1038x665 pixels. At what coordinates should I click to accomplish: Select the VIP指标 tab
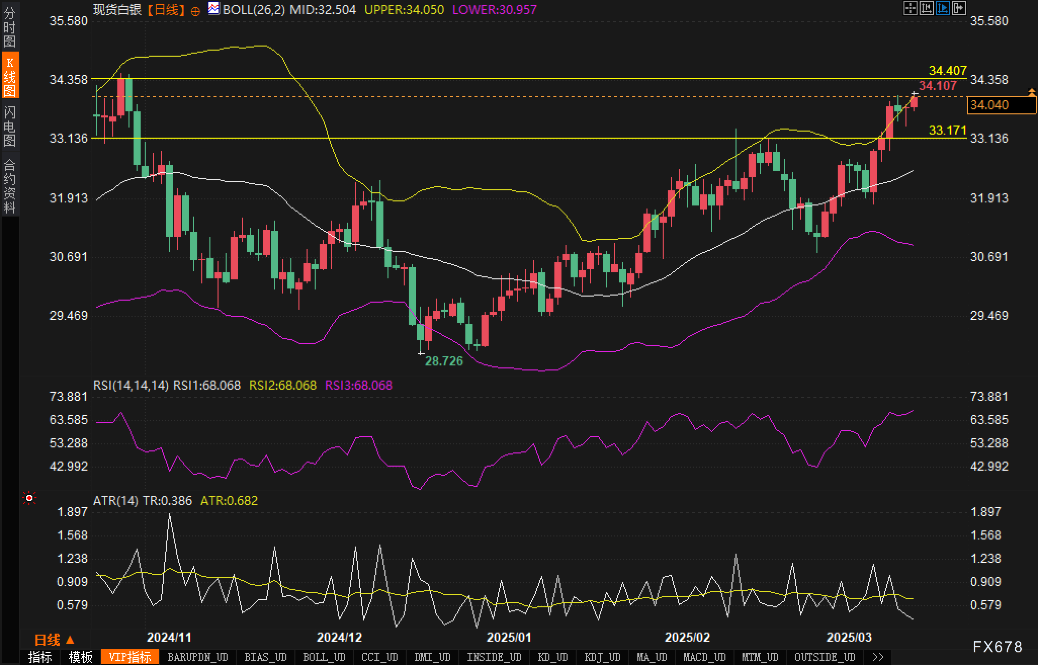click(130, 657)
